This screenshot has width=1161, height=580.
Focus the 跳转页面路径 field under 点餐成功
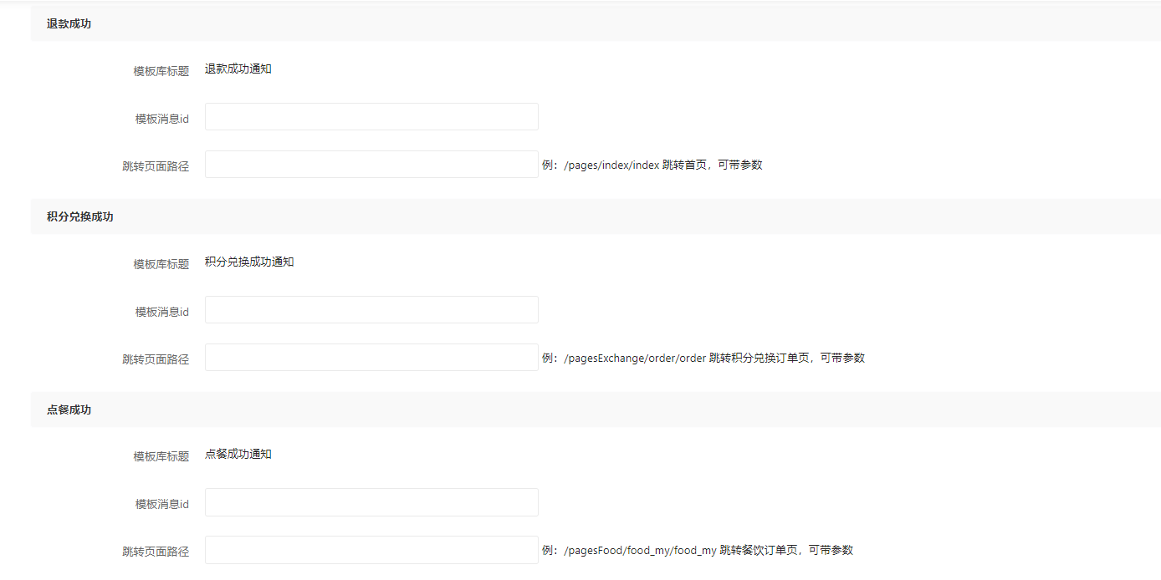[371, 550]
